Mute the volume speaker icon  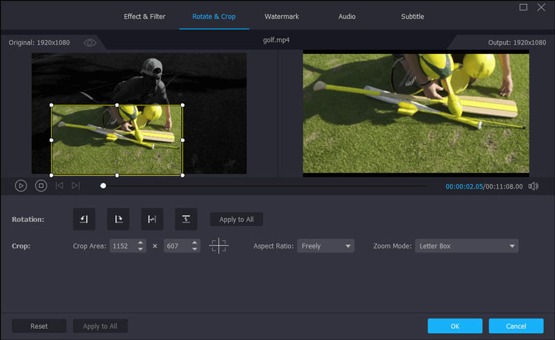pos(533,186)
